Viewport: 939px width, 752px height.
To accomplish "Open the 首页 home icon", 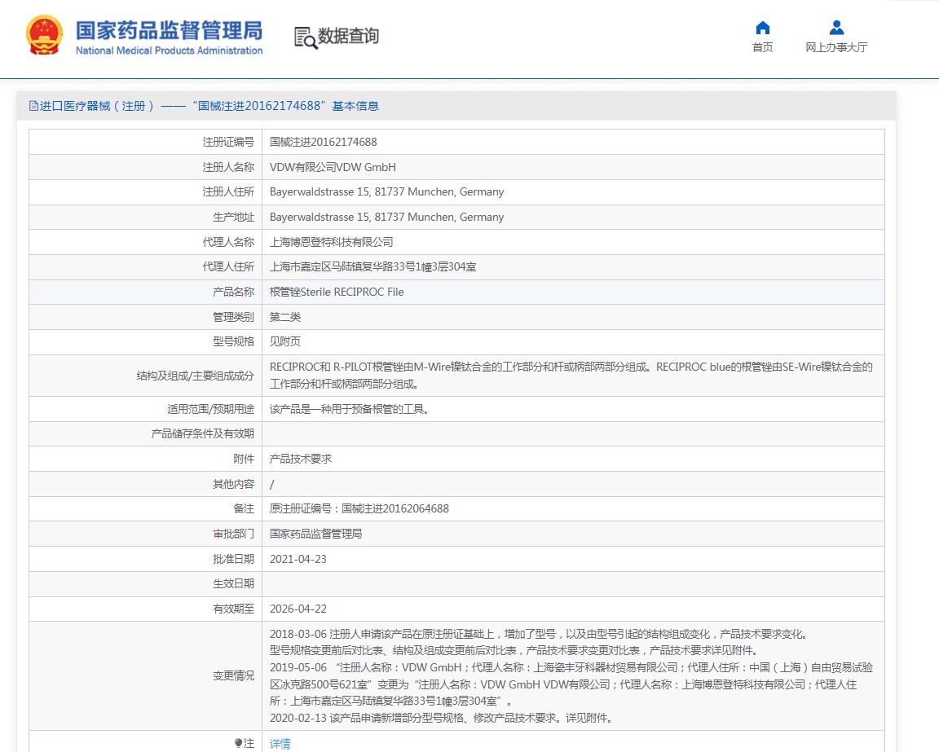I will 762,28.
